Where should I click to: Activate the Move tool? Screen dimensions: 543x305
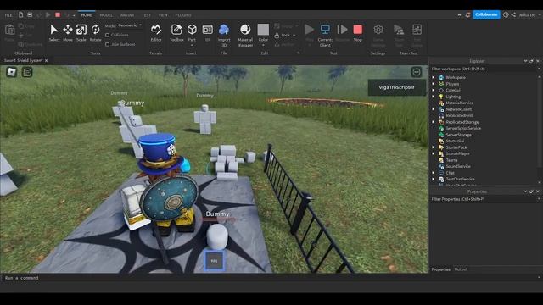[x=68, y=30]
